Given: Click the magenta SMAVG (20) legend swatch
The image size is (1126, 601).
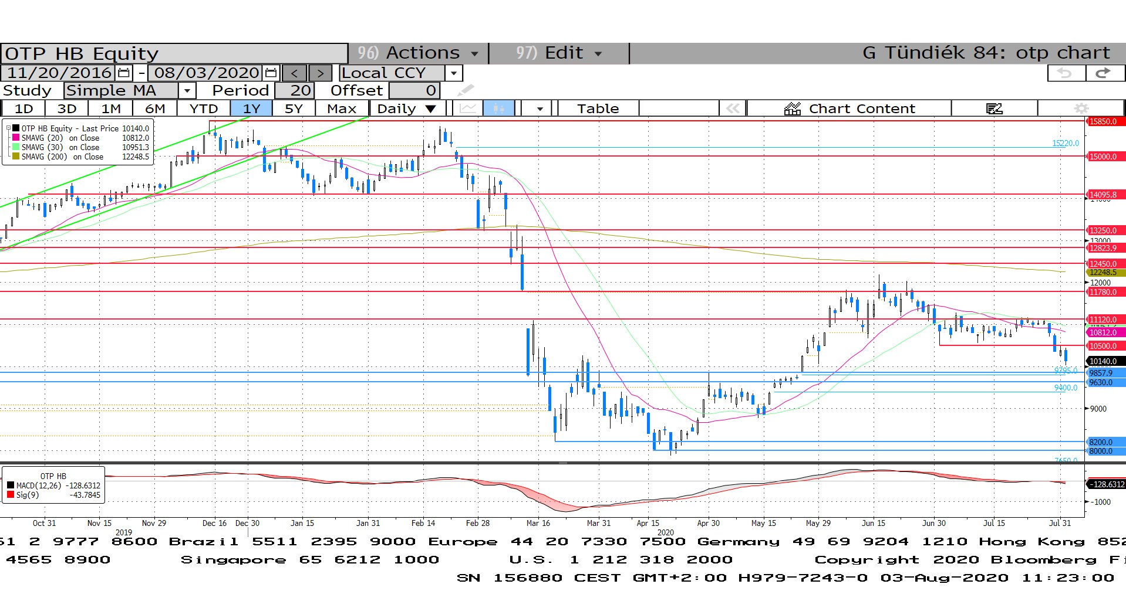Looking at the screenshot, I should pos(16,137).
